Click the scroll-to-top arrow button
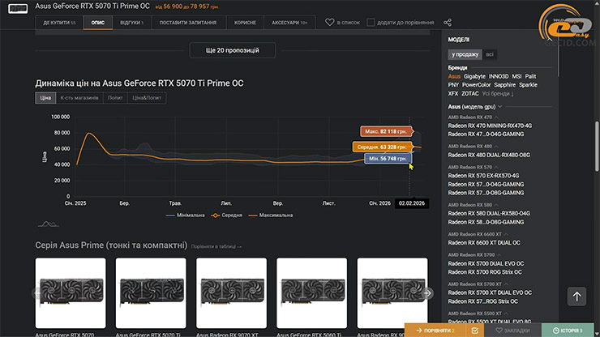This screenshot has width=600, height=337. (577, 296)
